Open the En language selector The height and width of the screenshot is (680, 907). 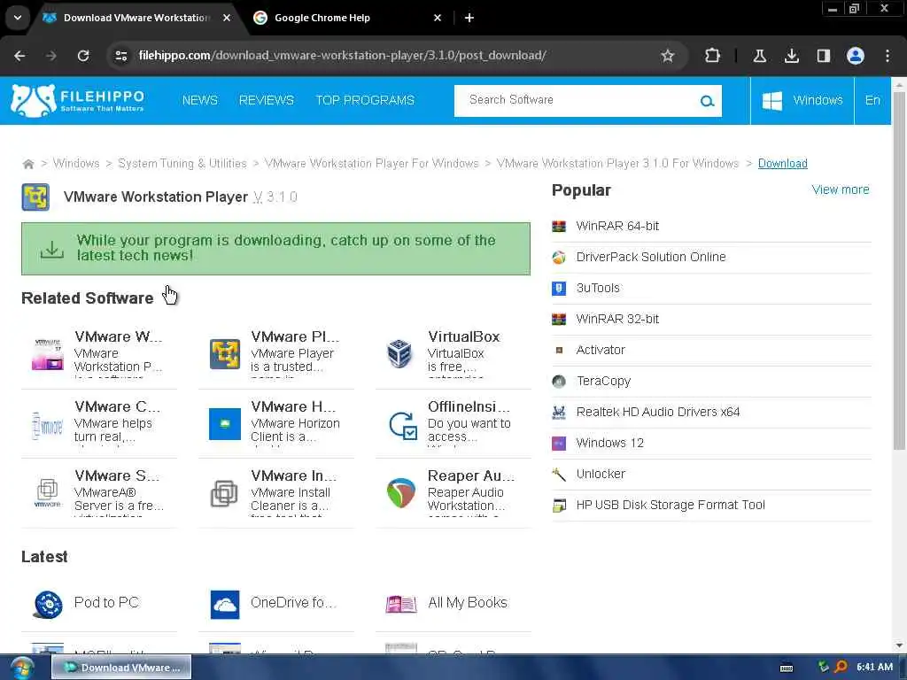pos(872,101)
